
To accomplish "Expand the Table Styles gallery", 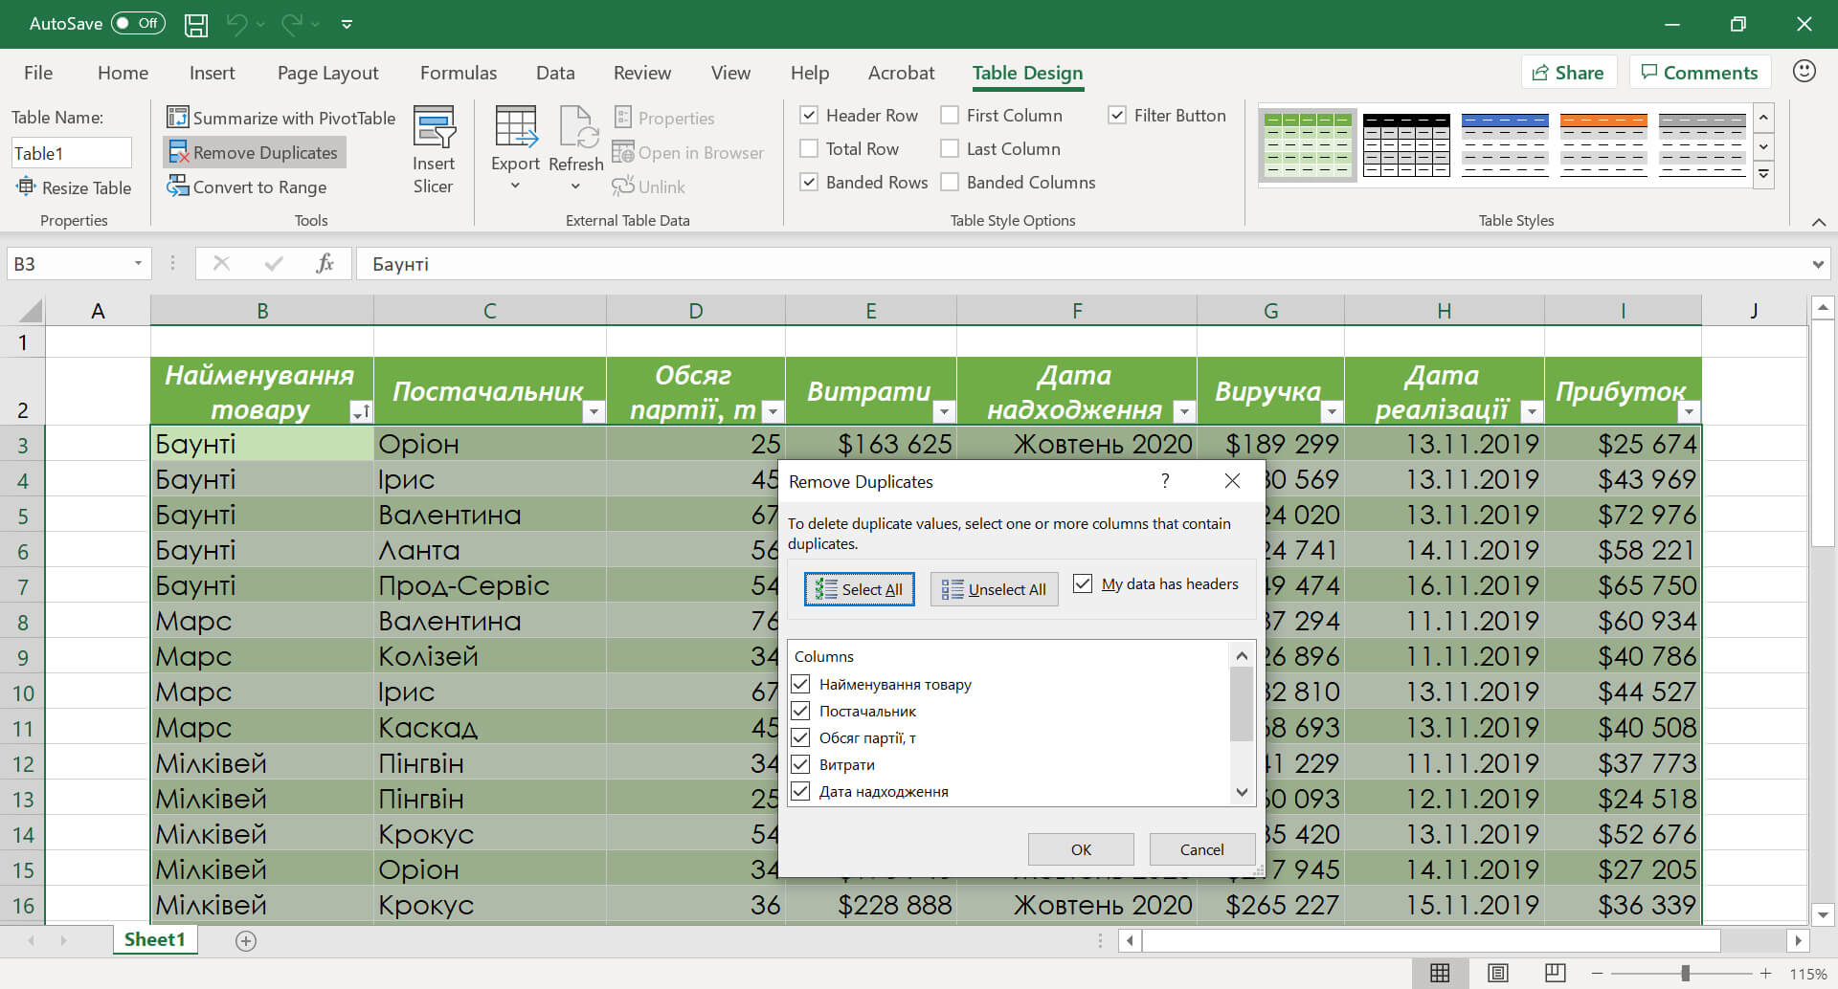I will coord(1763,175).
